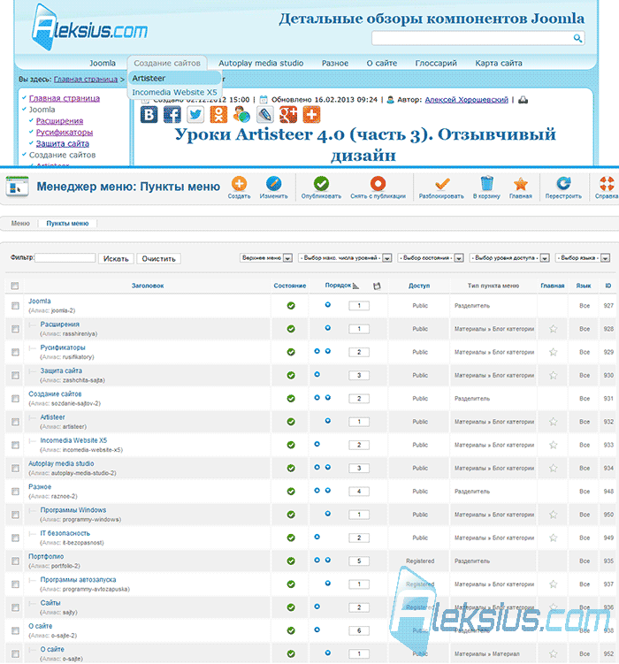Click the featured star in Расширения row
The image size is (619, 664).
[553, 329]
